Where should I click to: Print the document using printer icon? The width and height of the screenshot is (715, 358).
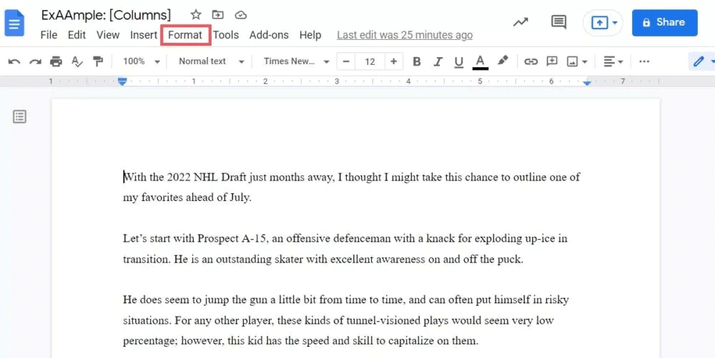coord(56,62)
